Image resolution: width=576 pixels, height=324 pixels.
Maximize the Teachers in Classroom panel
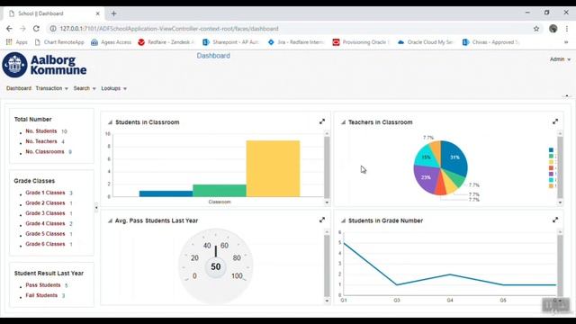[555, 121]
